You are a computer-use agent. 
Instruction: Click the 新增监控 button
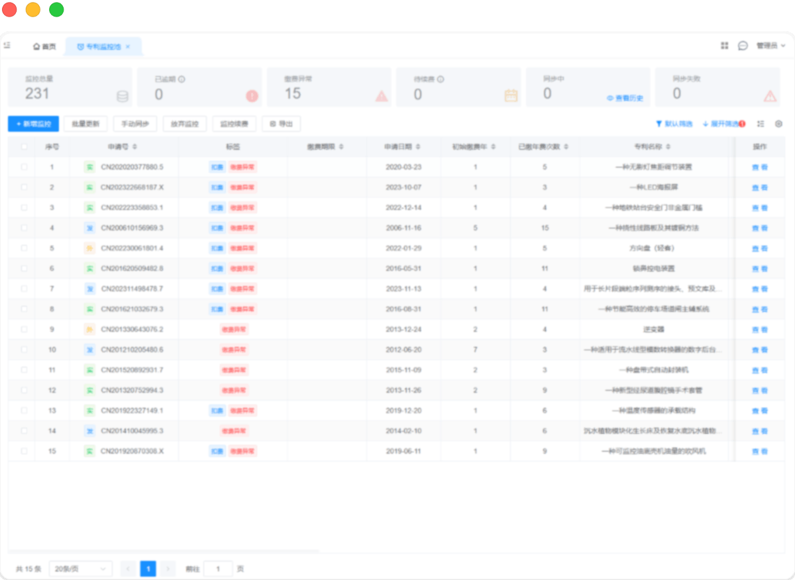[33, 124]
